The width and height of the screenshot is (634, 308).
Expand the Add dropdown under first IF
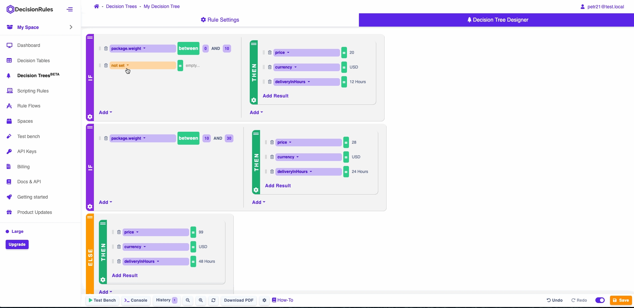[105, 112]
